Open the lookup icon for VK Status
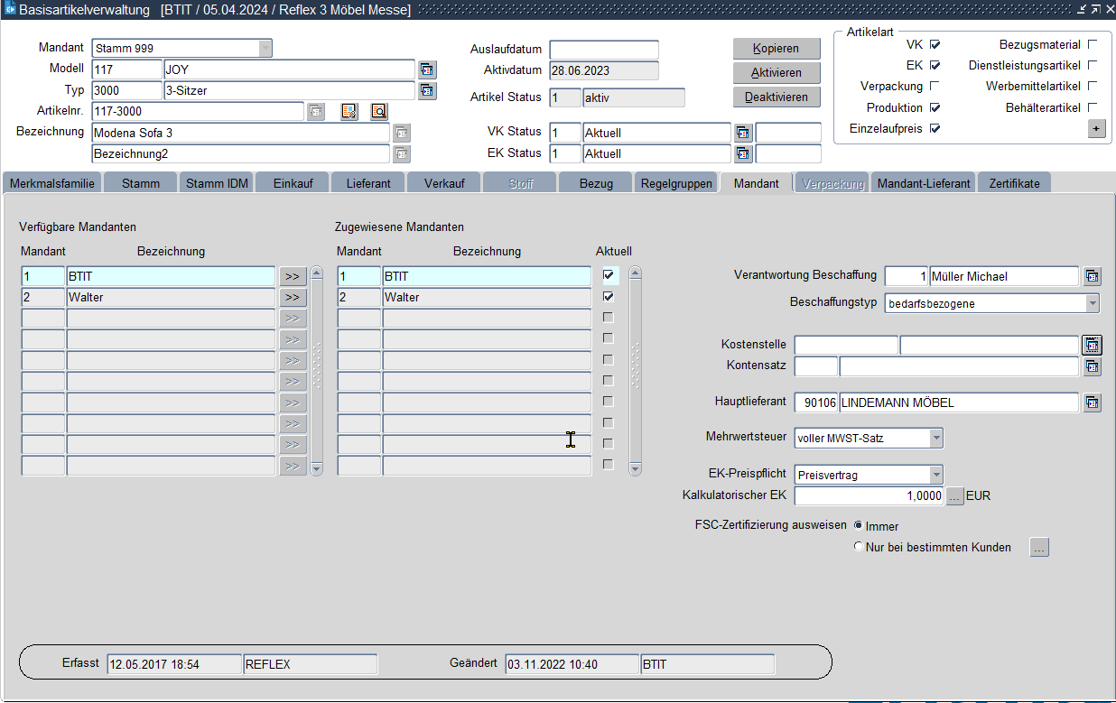 point(742,133)
